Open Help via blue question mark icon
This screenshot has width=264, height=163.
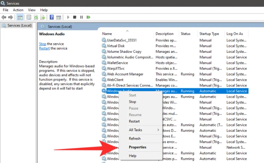coord(52,17)
